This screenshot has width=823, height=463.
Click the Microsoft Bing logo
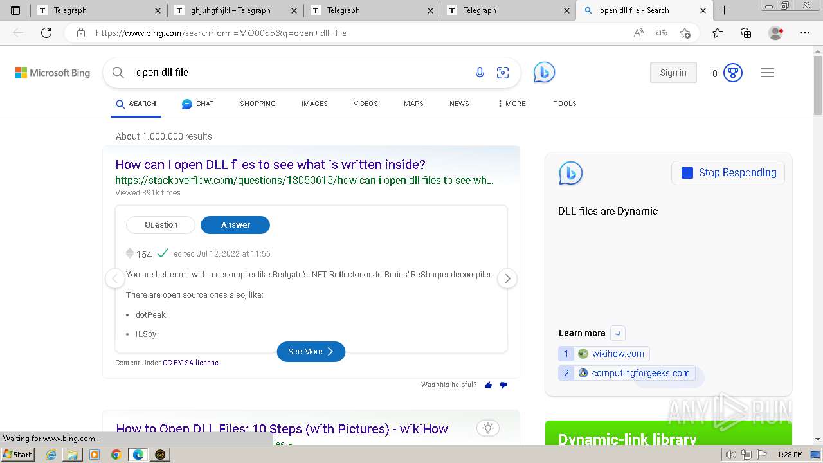[53, 73]
